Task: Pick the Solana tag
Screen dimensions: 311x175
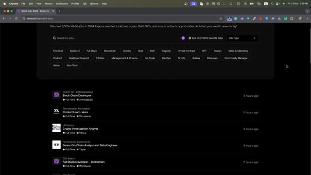Action: 196,58
